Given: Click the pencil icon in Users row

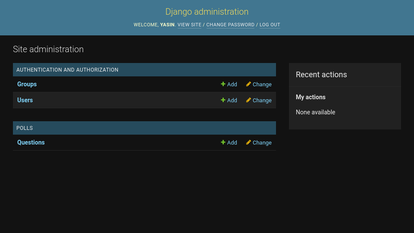Looking at the screenshot, I should 248,100.
